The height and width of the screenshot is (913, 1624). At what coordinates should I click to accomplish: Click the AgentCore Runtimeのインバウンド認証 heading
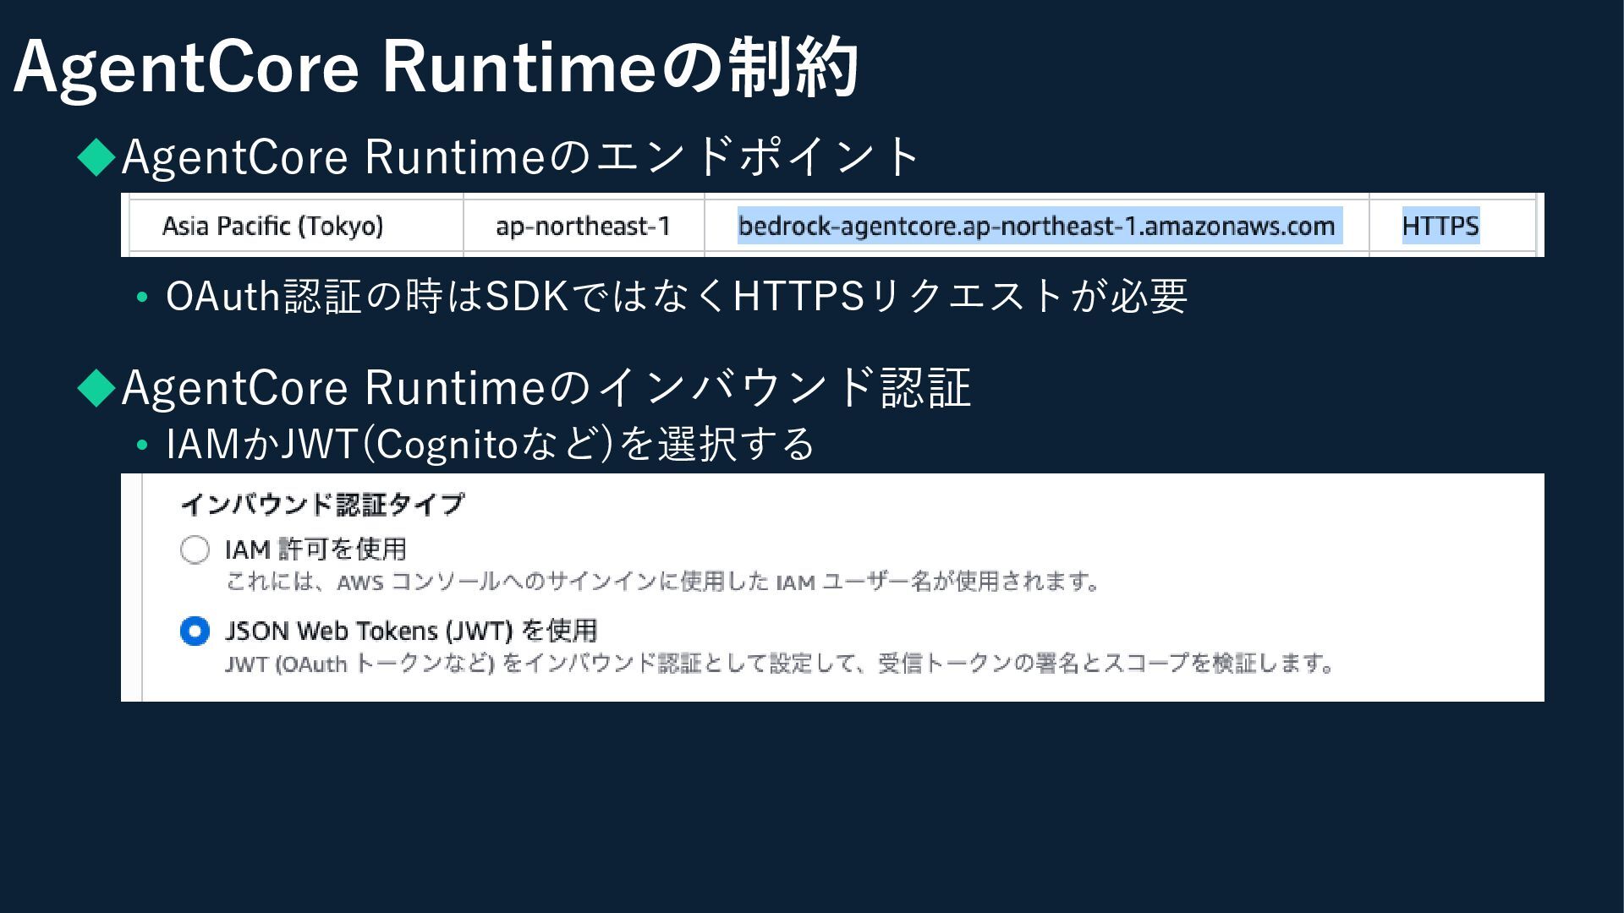(x=546, y=387)
